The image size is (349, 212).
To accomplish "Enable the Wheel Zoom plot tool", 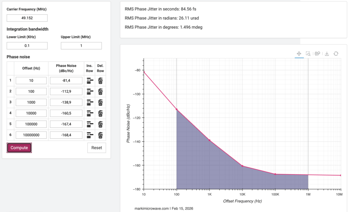I will [317, 54].
